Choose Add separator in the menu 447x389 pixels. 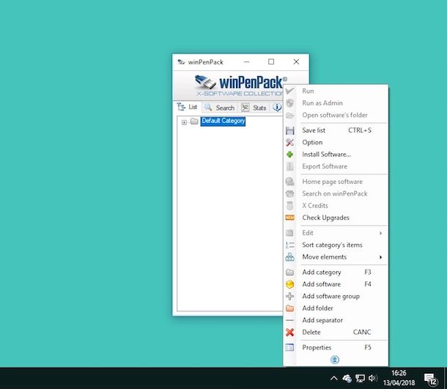coord(336,320)
